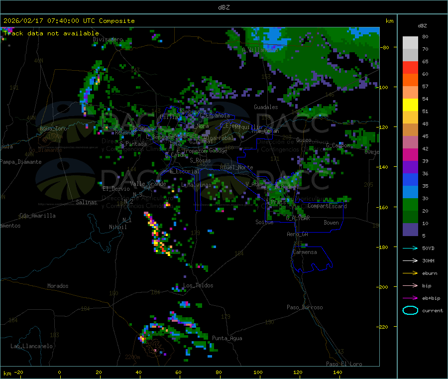Click the 'Nihuil' location label

click(x=117, y=227)
